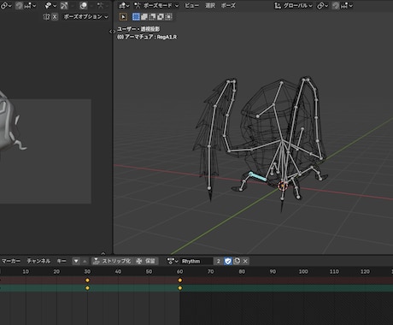Open the action browse dropdown beside Rhythm
This screenshot has height=325, width=393.
(x=173, y=261)
